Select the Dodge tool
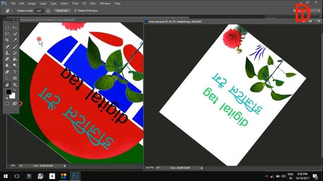The height and width of the screenshot is (181, 323). point(15,65)
